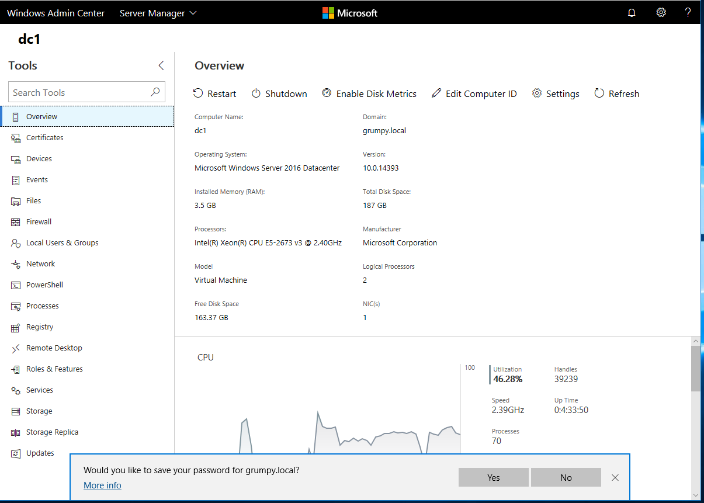Click the processor name Intel Xeon text
This screenshot has width=704, height=503.
click(268, 243)
